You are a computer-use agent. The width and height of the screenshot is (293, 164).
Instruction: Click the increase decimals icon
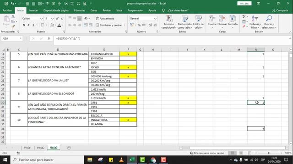[x=150, y=25]
